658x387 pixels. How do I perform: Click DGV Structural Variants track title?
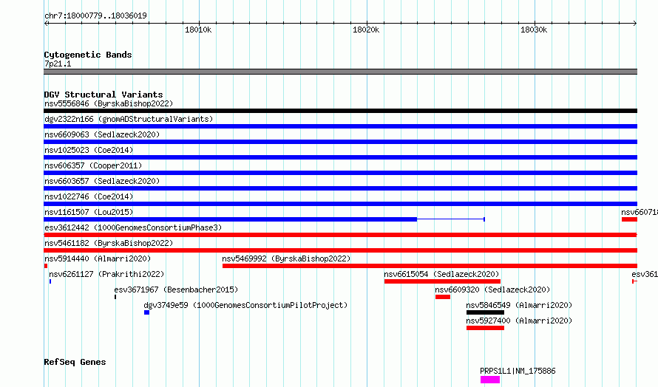coord(104,95)
